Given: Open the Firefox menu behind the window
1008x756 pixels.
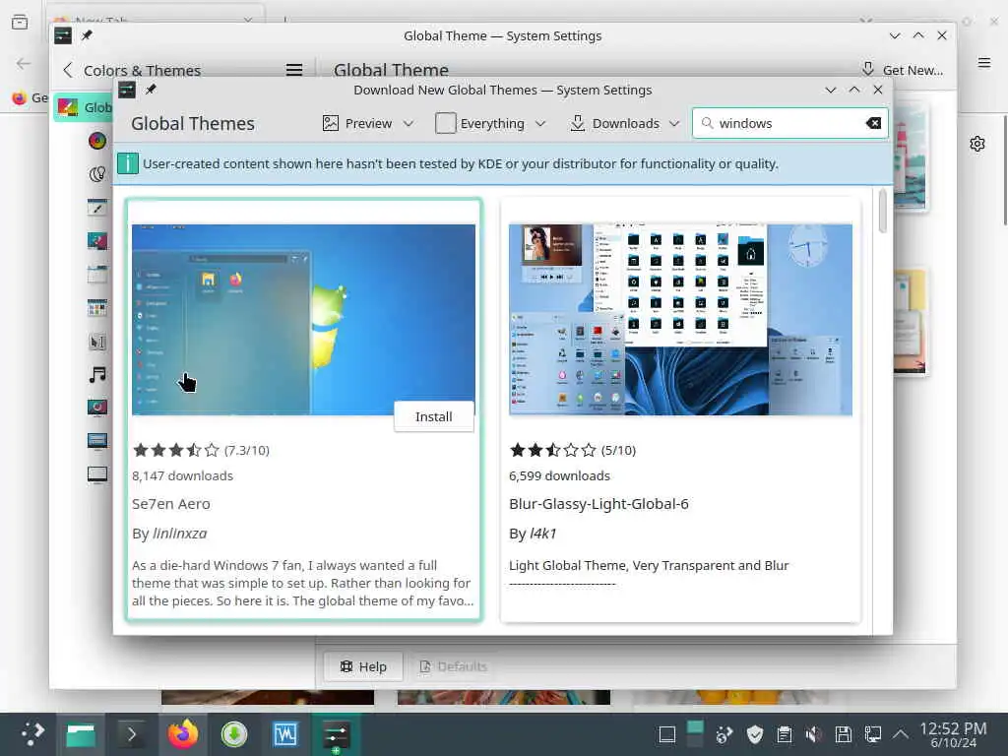Looking at the screenshot, I should coord(983,62).
